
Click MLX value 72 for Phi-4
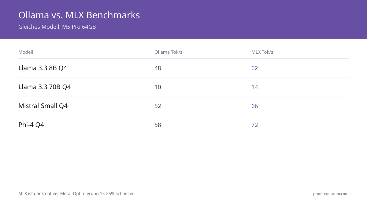click(x=255, y=125)
